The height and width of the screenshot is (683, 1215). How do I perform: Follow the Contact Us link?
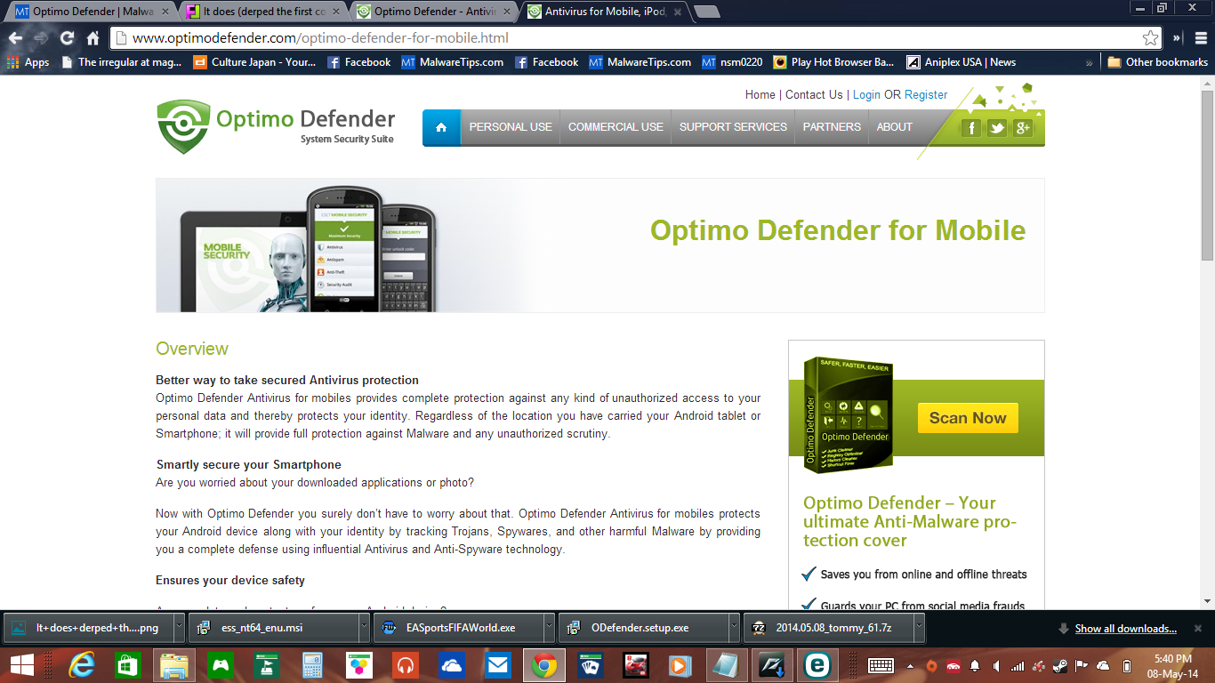point(814,94)
